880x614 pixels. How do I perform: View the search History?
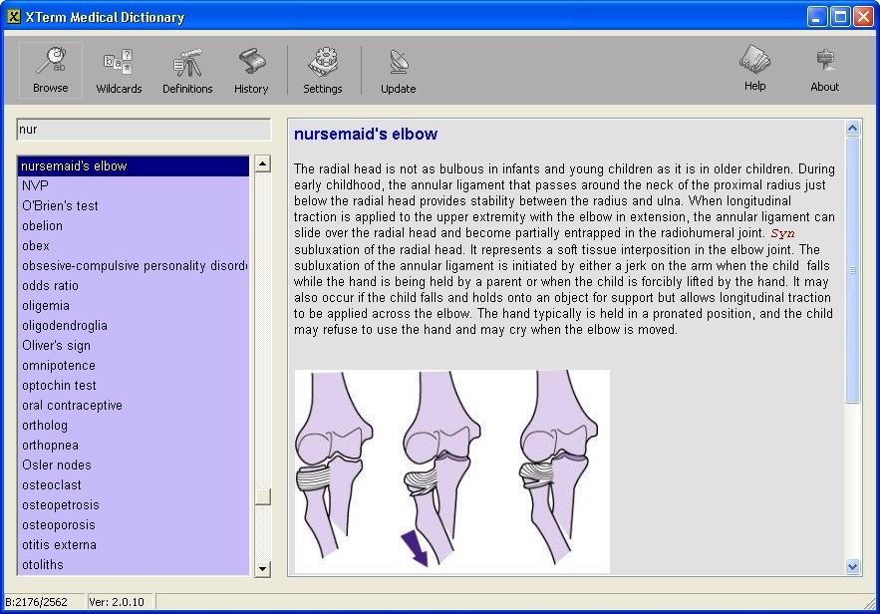[251, 68]
